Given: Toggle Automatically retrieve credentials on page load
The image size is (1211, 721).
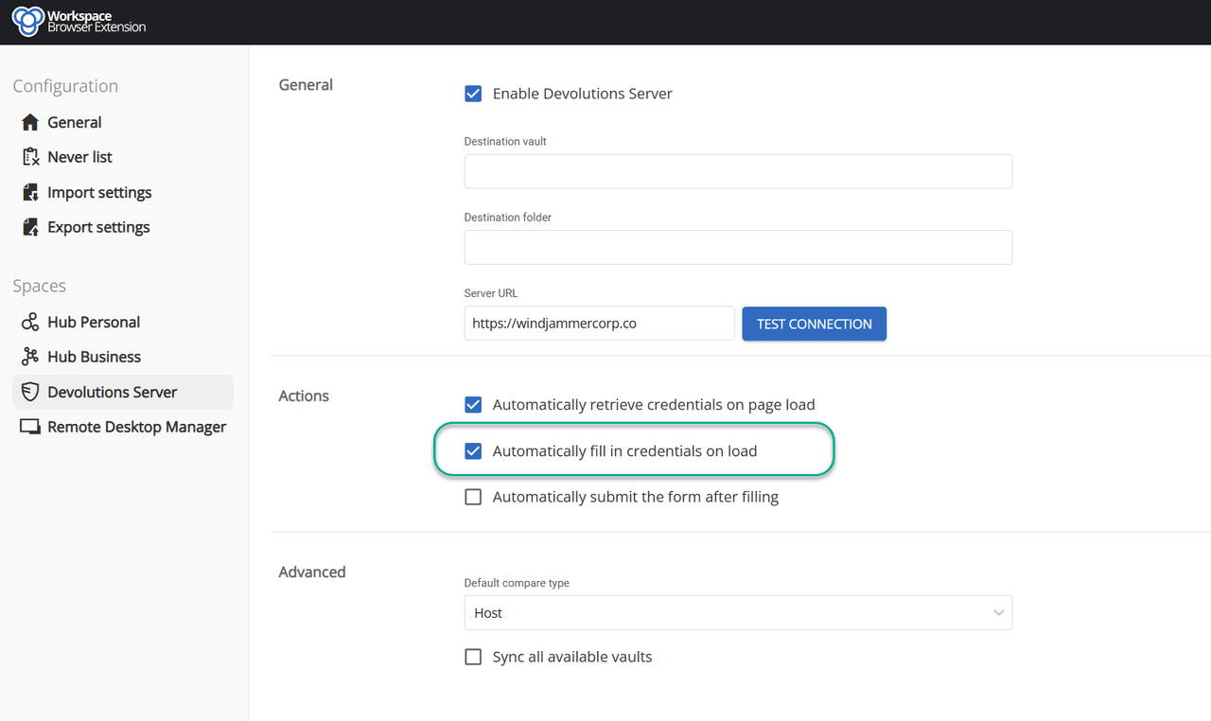Looking at the screenshot, I should (x=473, y=405).
